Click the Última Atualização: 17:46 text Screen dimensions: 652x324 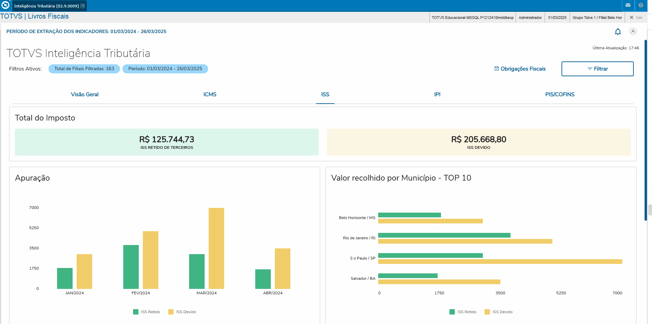pos(616,48)
